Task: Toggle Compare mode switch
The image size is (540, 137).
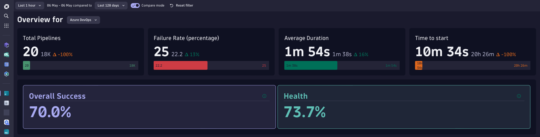Action: click(135, 5)
